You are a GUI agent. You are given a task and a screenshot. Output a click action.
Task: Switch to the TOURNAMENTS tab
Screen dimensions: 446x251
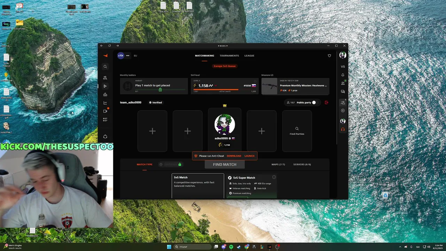tap(229, 56)
